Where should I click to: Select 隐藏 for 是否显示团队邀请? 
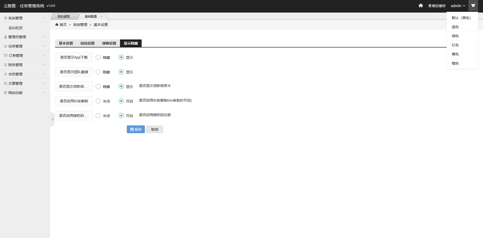pyautogui.click(x=98, y=72)
